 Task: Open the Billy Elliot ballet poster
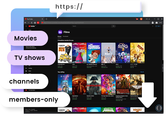108,53
